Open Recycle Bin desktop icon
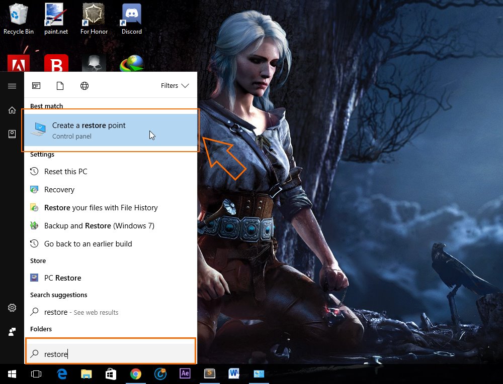The image size is (503, 384). [x=18, y=19]
